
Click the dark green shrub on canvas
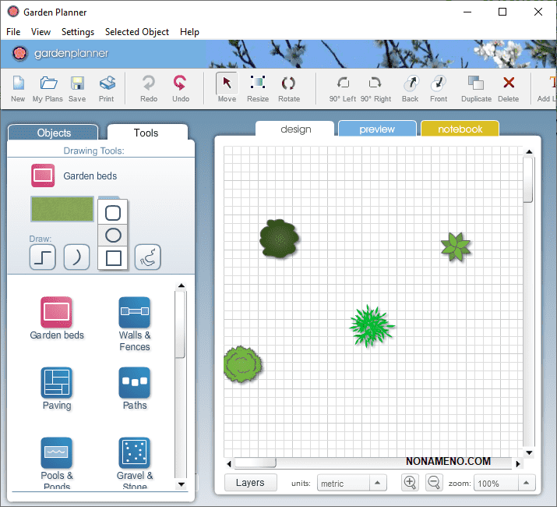click(x=279, y=239)
